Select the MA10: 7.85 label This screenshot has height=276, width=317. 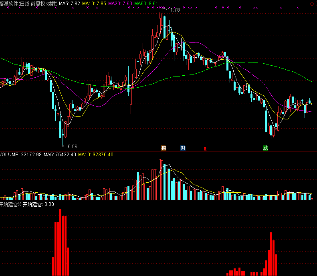click(x=94, y=4)
